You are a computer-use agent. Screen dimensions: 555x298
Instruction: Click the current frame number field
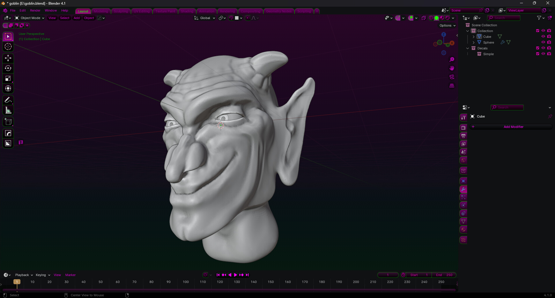(388, 275)
